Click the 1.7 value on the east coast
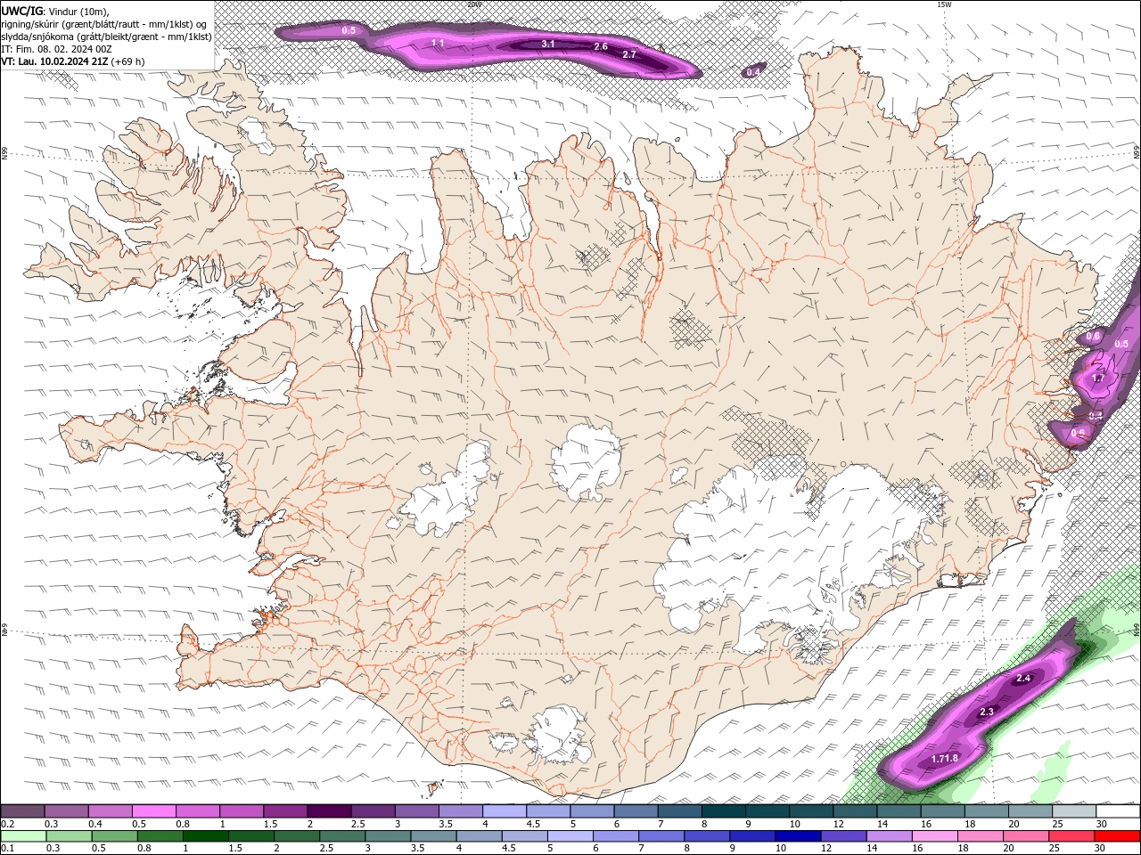Screen dimensions: 1141x855 click(x=1098, y=379)
